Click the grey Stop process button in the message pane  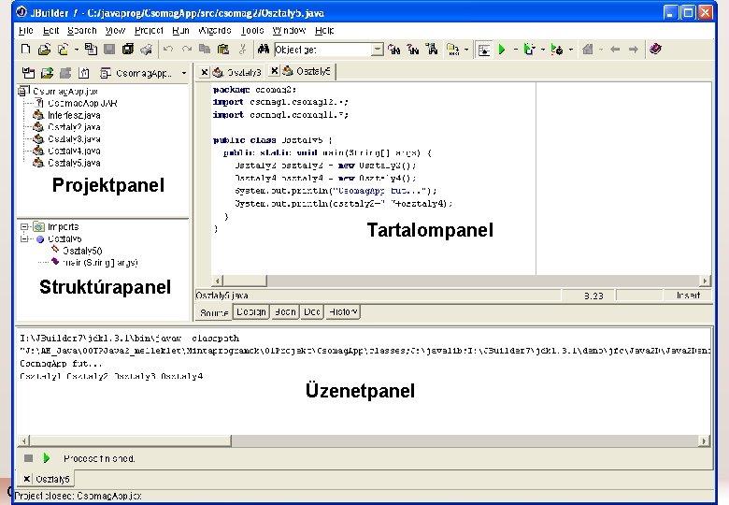pyautogui.click(x=28, y=458)
